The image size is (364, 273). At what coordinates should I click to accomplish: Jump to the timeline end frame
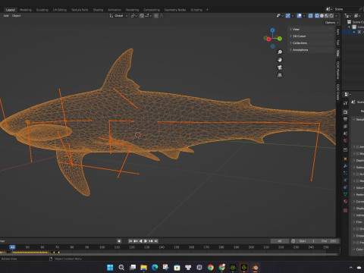pos(156,241)
